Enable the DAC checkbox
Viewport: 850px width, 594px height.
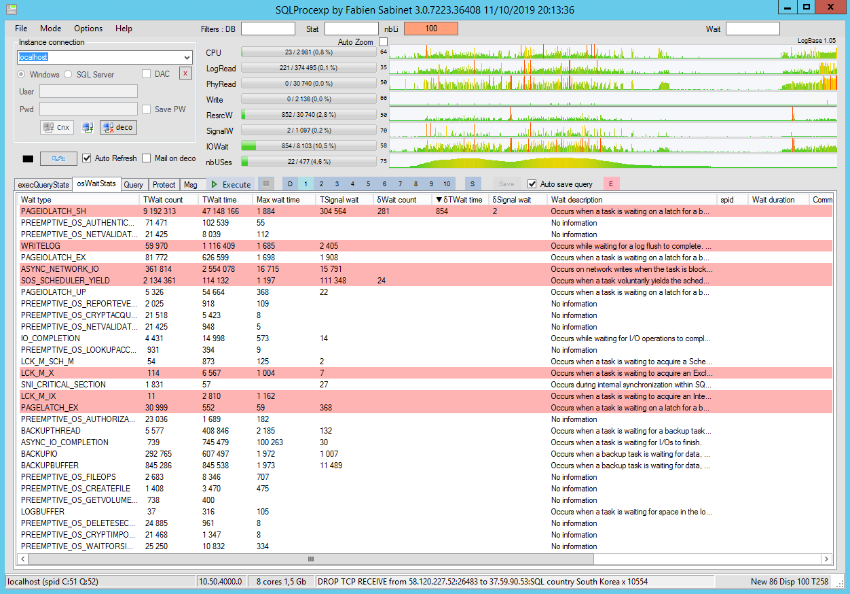147,74
